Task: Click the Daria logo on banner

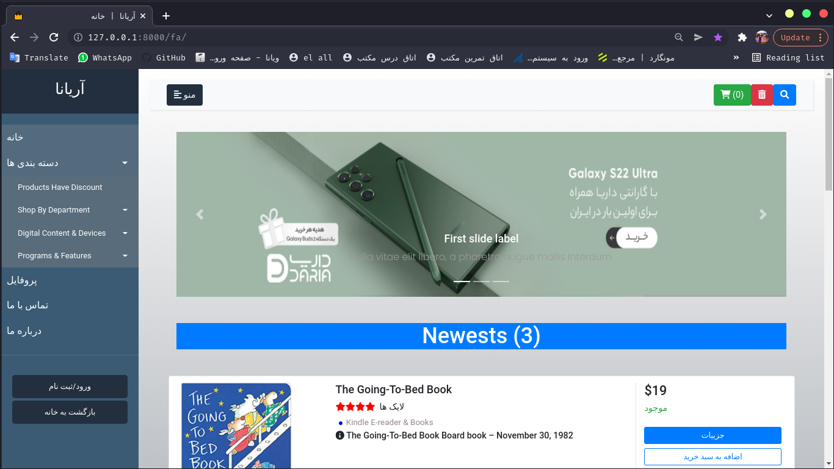Action: (x=299, y=269)
